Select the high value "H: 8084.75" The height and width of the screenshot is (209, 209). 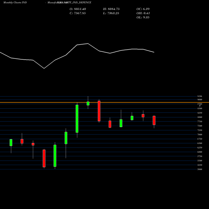[x=111, y=9]
